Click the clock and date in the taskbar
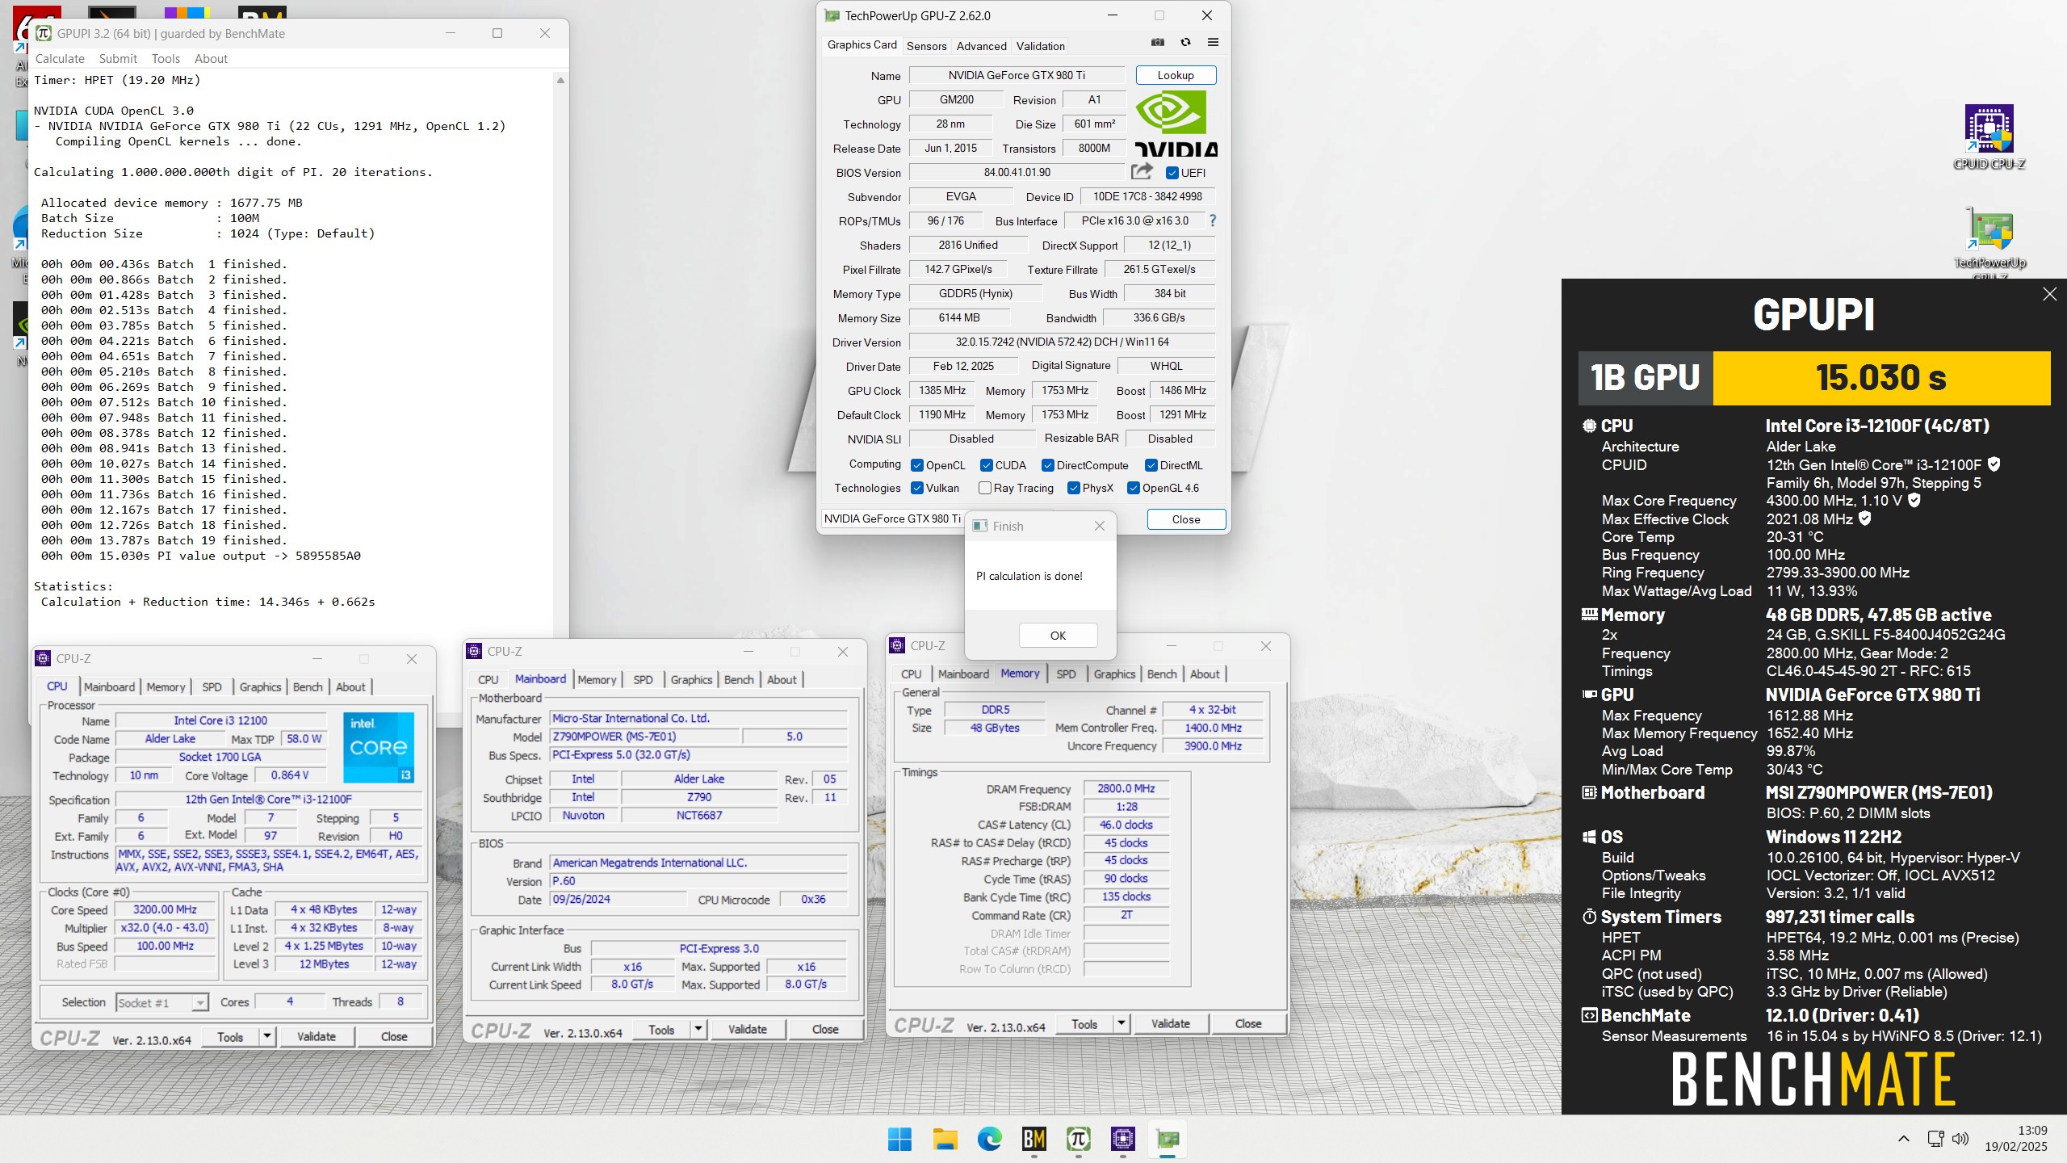The image size is (2067, 1163). (2017, 1139)
